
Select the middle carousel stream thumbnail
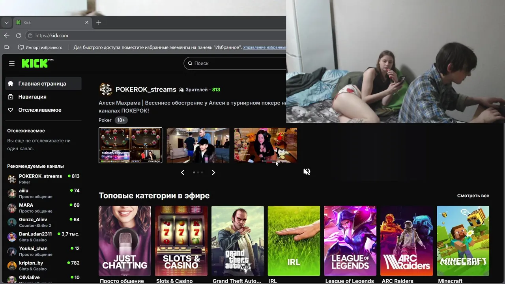click(x=198, y=145)
